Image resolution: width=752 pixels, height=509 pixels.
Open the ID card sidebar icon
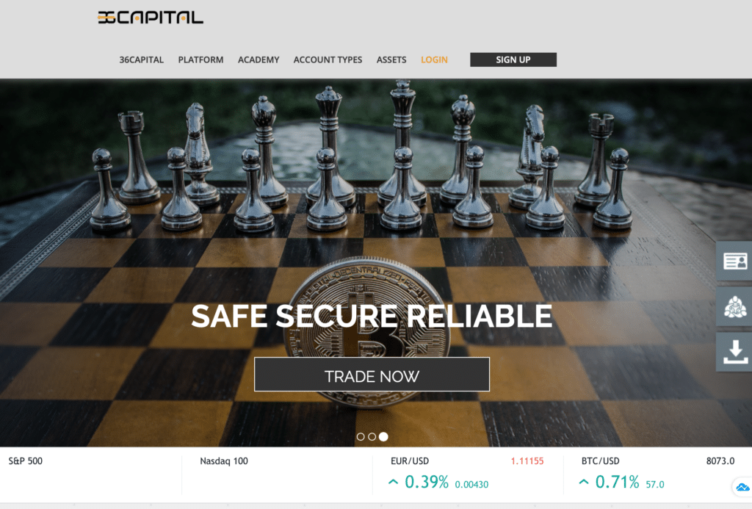point(734,261)
